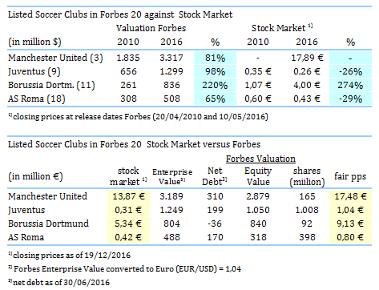Click the Net Debt column header

tap(215, 176)
